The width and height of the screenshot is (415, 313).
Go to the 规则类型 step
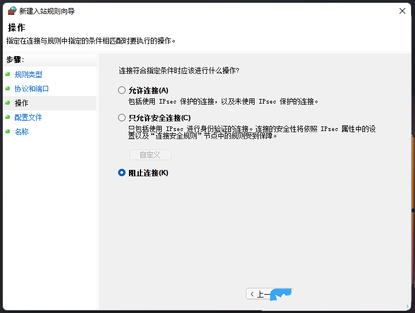(28, 74)
